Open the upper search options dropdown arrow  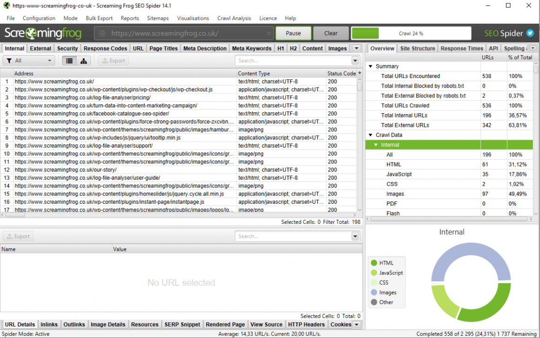(x=355, y=61)
